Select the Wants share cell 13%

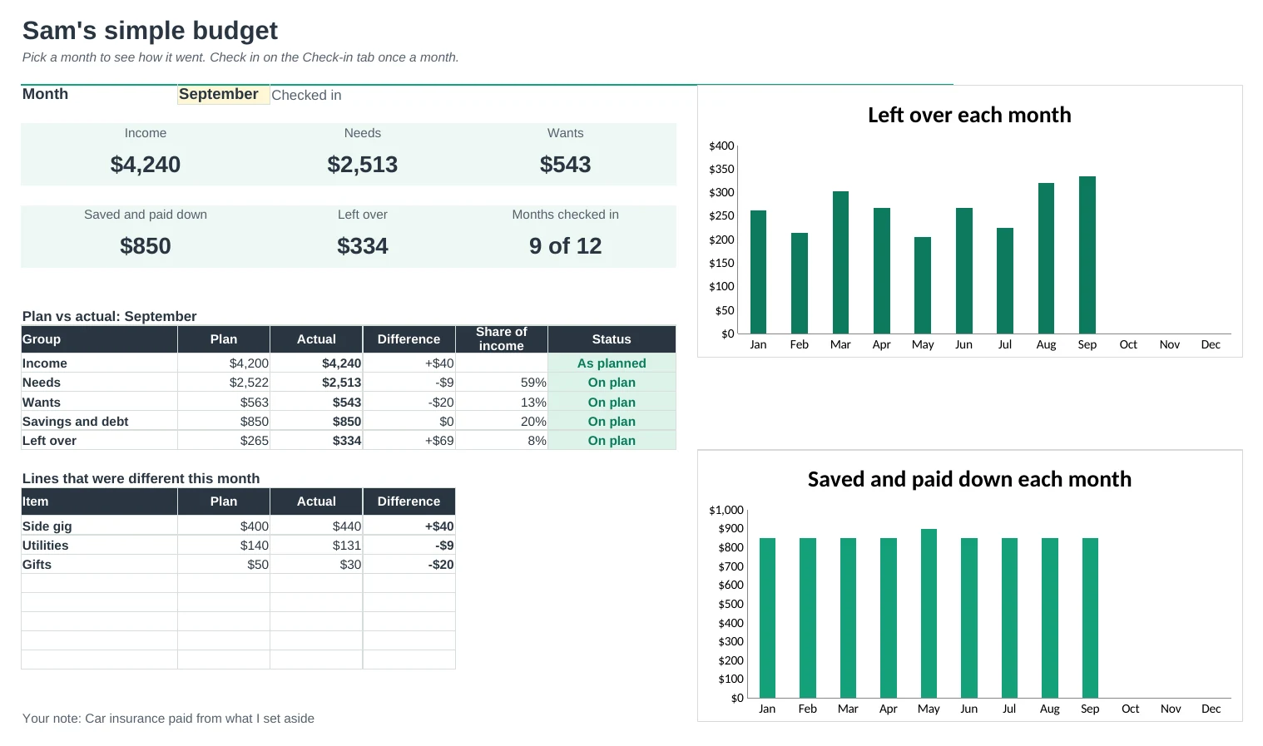[502, 403]
